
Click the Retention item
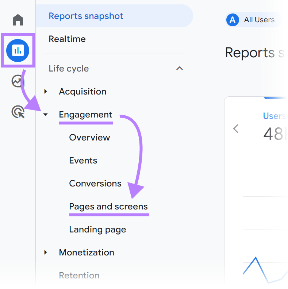79,275
